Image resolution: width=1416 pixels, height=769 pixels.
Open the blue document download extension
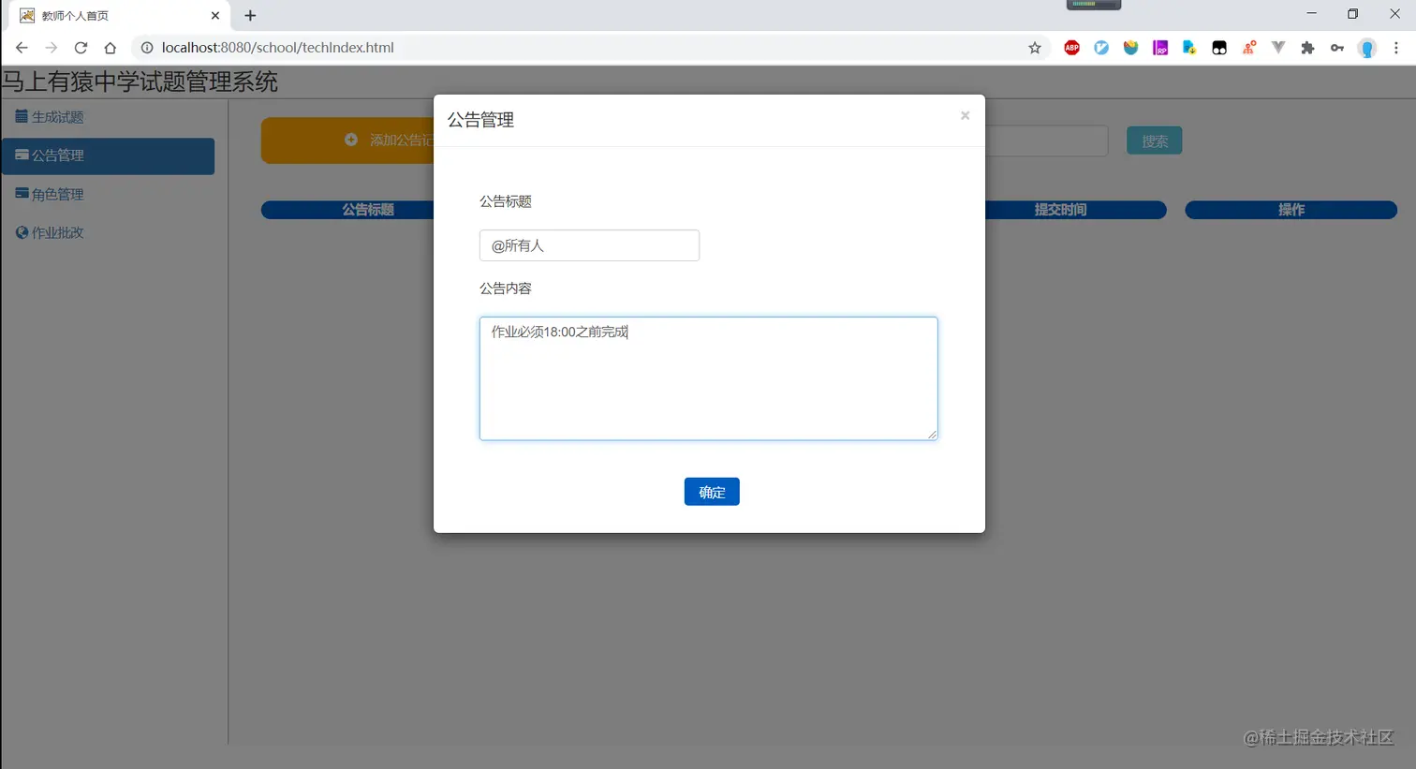click(1189, 48)
